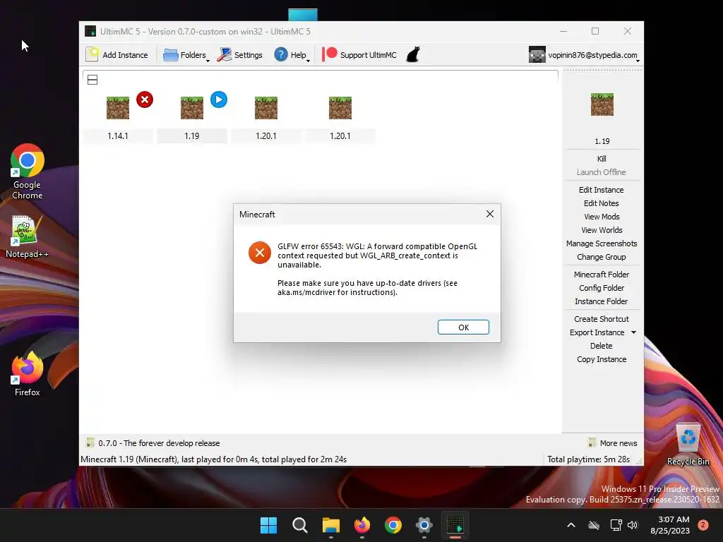This screenshot has height=542, width=723.
Task: Open File Explorer from taskbar
Action: [330, 525]
